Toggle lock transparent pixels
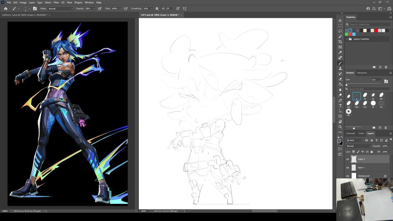This screenshot has height=221, width=393. [353, 152]
